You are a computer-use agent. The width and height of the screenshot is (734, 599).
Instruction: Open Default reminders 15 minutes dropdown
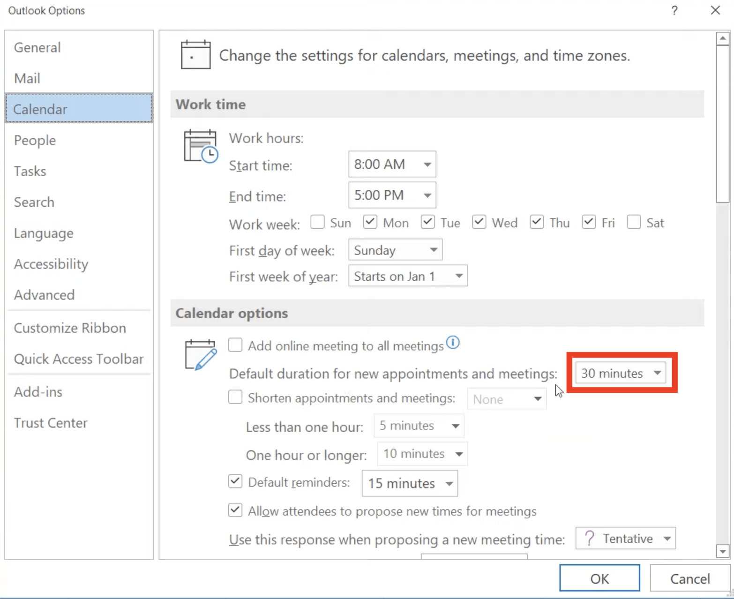click(410, 483)
